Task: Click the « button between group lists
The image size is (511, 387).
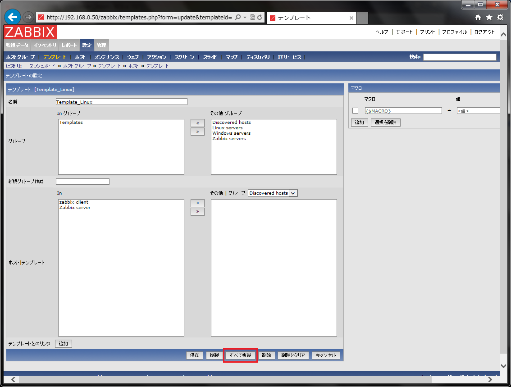Action: 197,123
